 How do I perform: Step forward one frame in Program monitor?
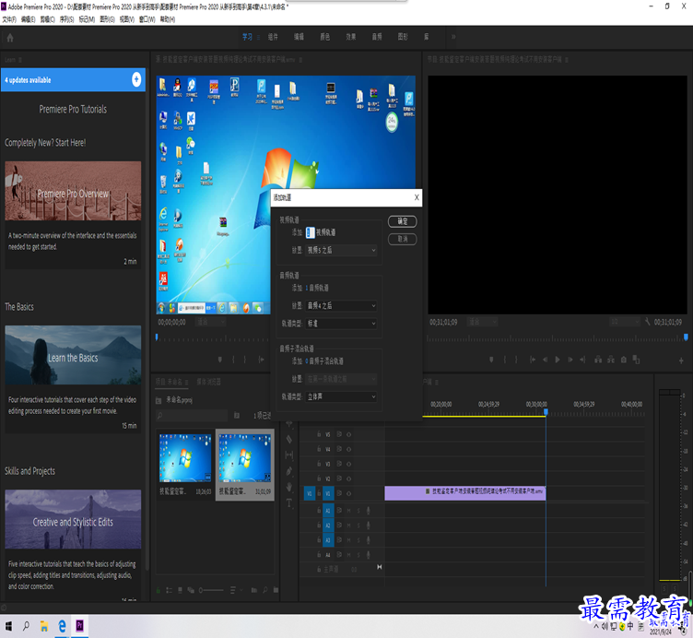(570, 360)
